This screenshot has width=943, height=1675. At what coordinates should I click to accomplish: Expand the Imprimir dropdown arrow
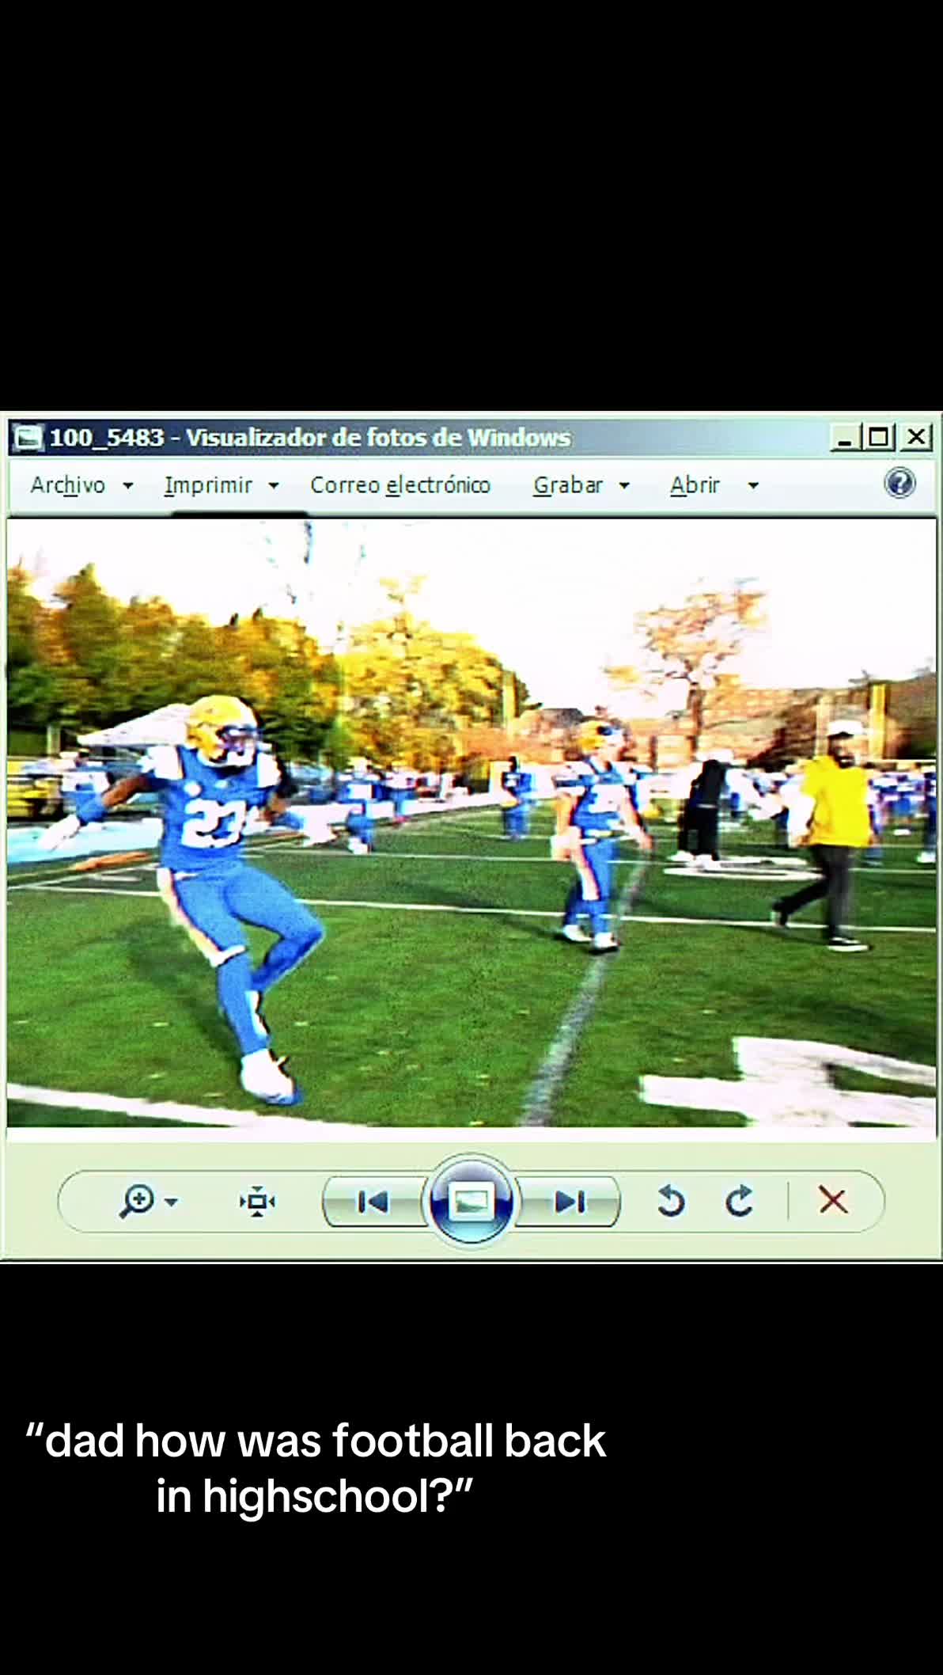pyautogui.click(x=274, y=486)
